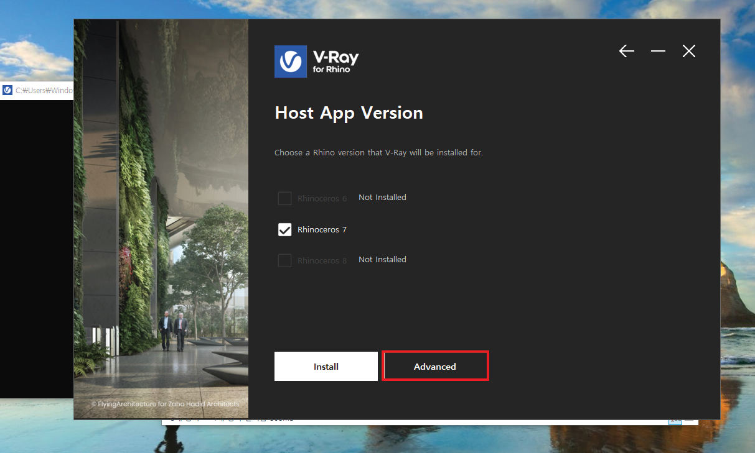Click the Rhinoceros 7 label text
The image size is (755, 453).
(x=322, y=230)
